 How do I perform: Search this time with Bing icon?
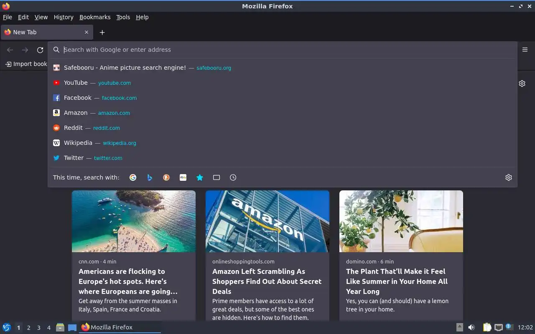(150, 177)
